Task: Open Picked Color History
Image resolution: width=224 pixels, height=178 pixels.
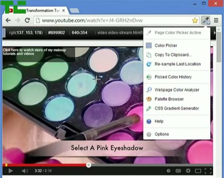Action: pyautogui.click(x=177, y=77)
